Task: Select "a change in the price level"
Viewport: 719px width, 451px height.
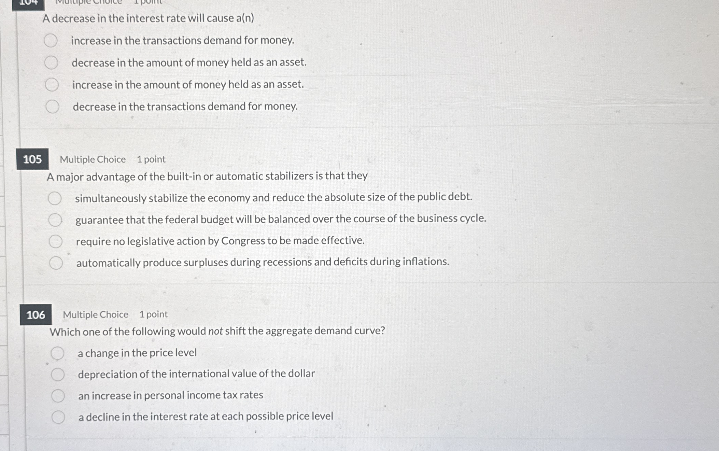Action: point(58,353)
